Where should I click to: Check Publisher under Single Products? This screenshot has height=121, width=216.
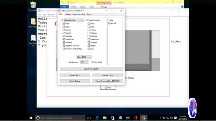[89, 43]
